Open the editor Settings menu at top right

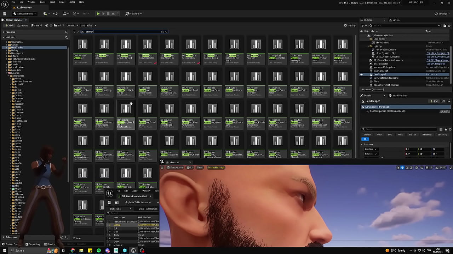point(442,14)
